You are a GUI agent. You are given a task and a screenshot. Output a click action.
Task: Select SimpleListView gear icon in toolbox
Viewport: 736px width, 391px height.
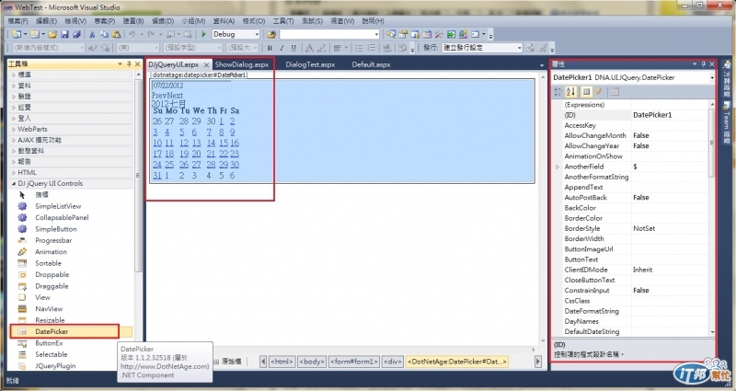pos(22,206)
